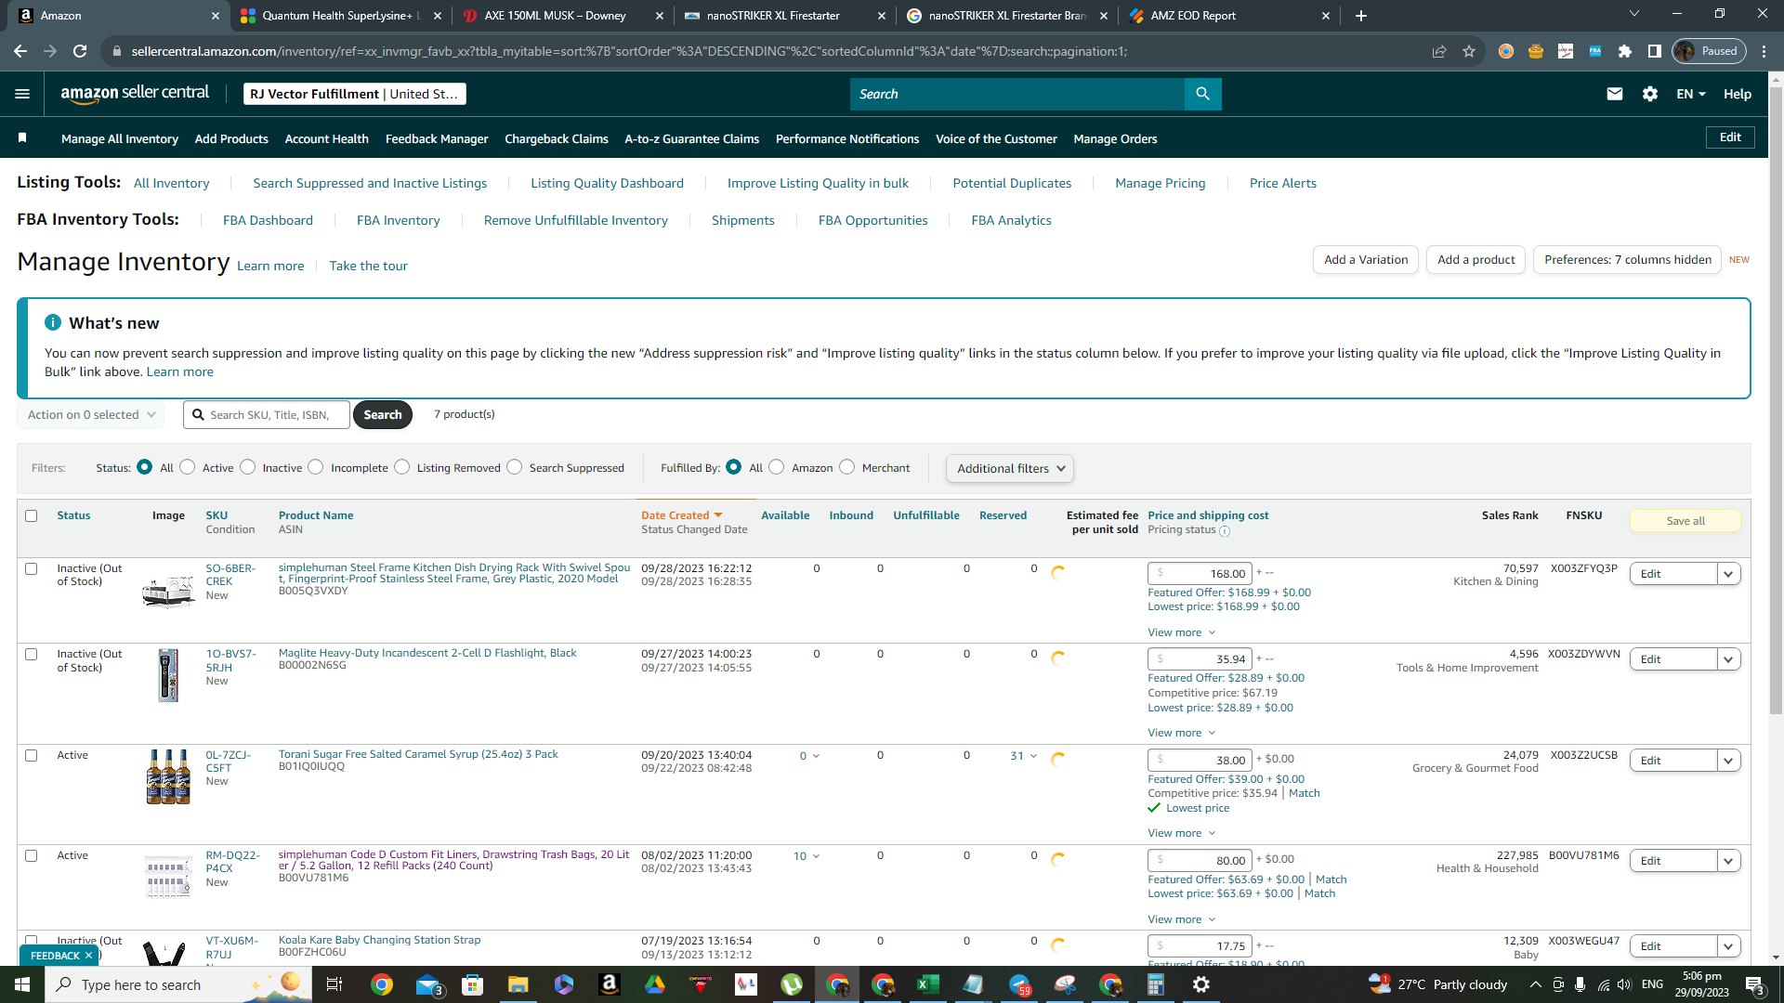Click the price field showing 168.00

(x=1200, y=573)
